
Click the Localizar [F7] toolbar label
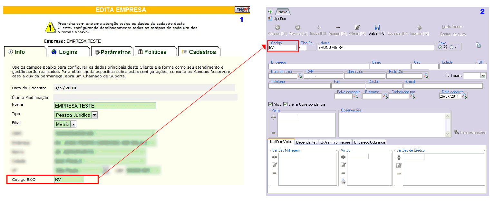[x=398, y=33]
